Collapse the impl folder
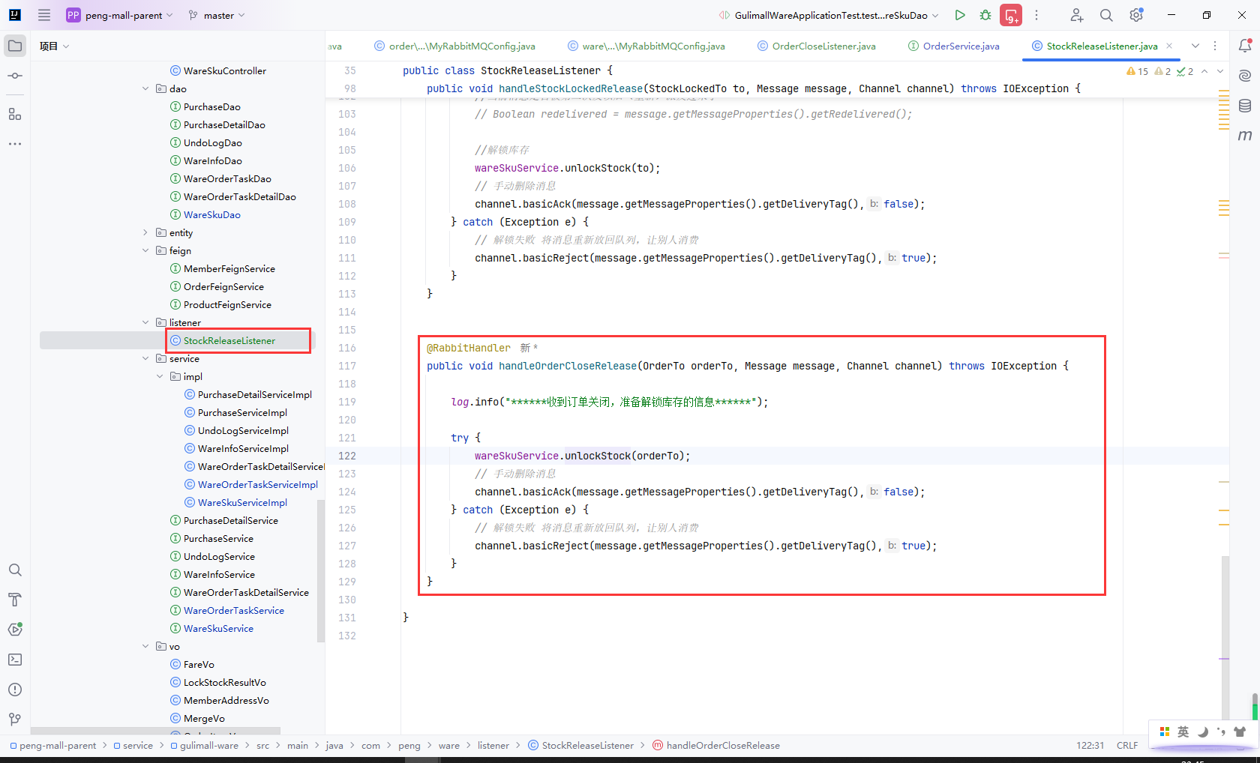This screenshot has width=1260, height=763. point(160,376)
